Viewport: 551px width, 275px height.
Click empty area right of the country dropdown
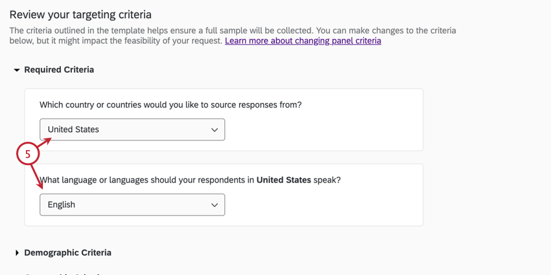click(x=324, y=129)
